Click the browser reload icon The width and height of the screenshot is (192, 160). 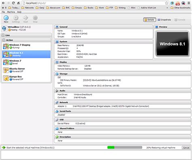[13, 3]
